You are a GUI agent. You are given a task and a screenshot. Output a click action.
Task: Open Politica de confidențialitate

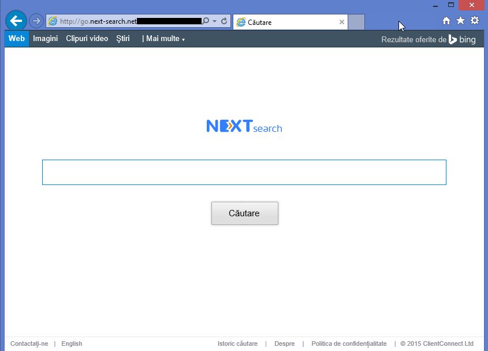coord(349,343)
